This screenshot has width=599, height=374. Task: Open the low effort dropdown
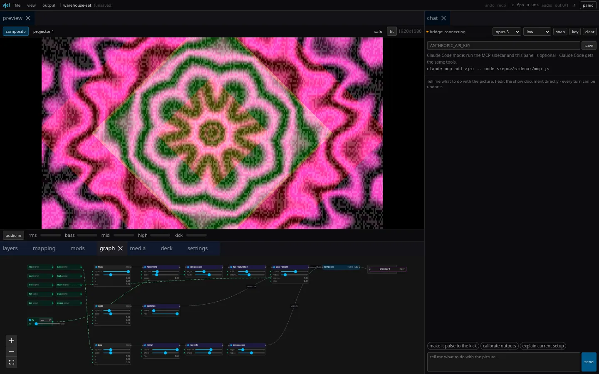pos(537,32)
